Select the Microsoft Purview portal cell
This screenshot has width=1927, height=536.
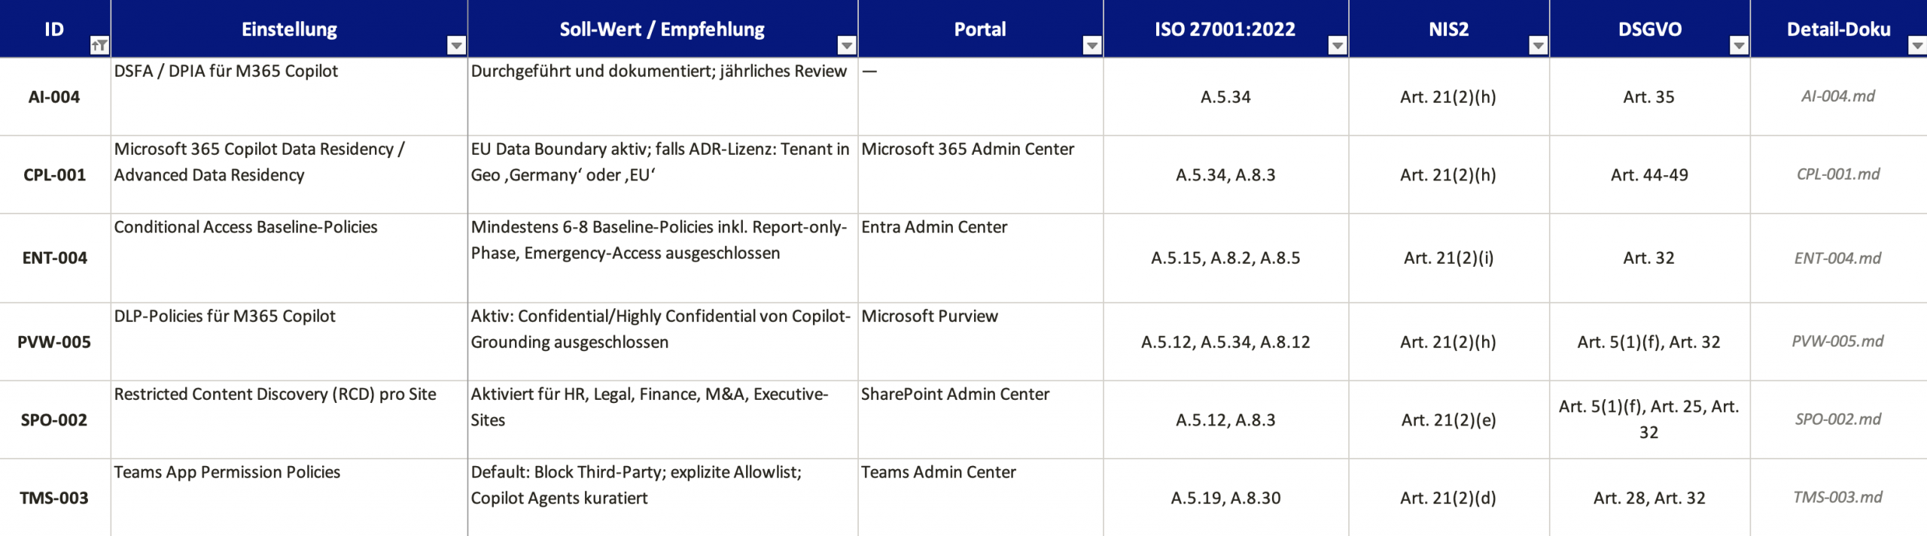coord(981,342)
